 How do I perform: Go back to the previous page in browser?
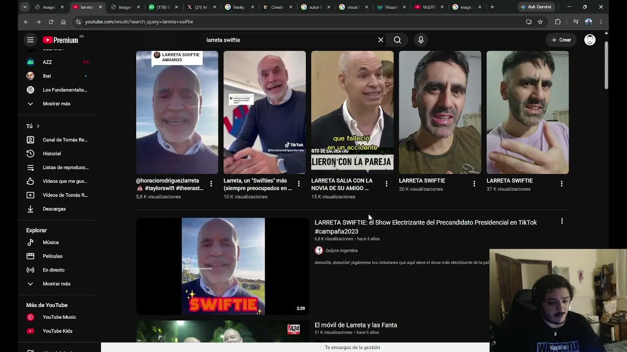click(26, 22)
